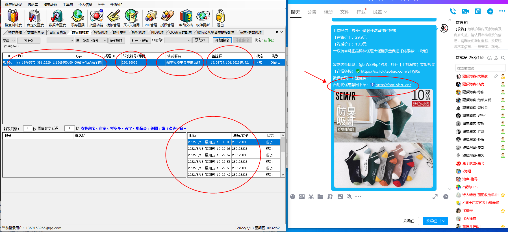This screenshot has width=508, height=232.
Task: Click the folder send-file icon in QQ
Action: (320, 197)
